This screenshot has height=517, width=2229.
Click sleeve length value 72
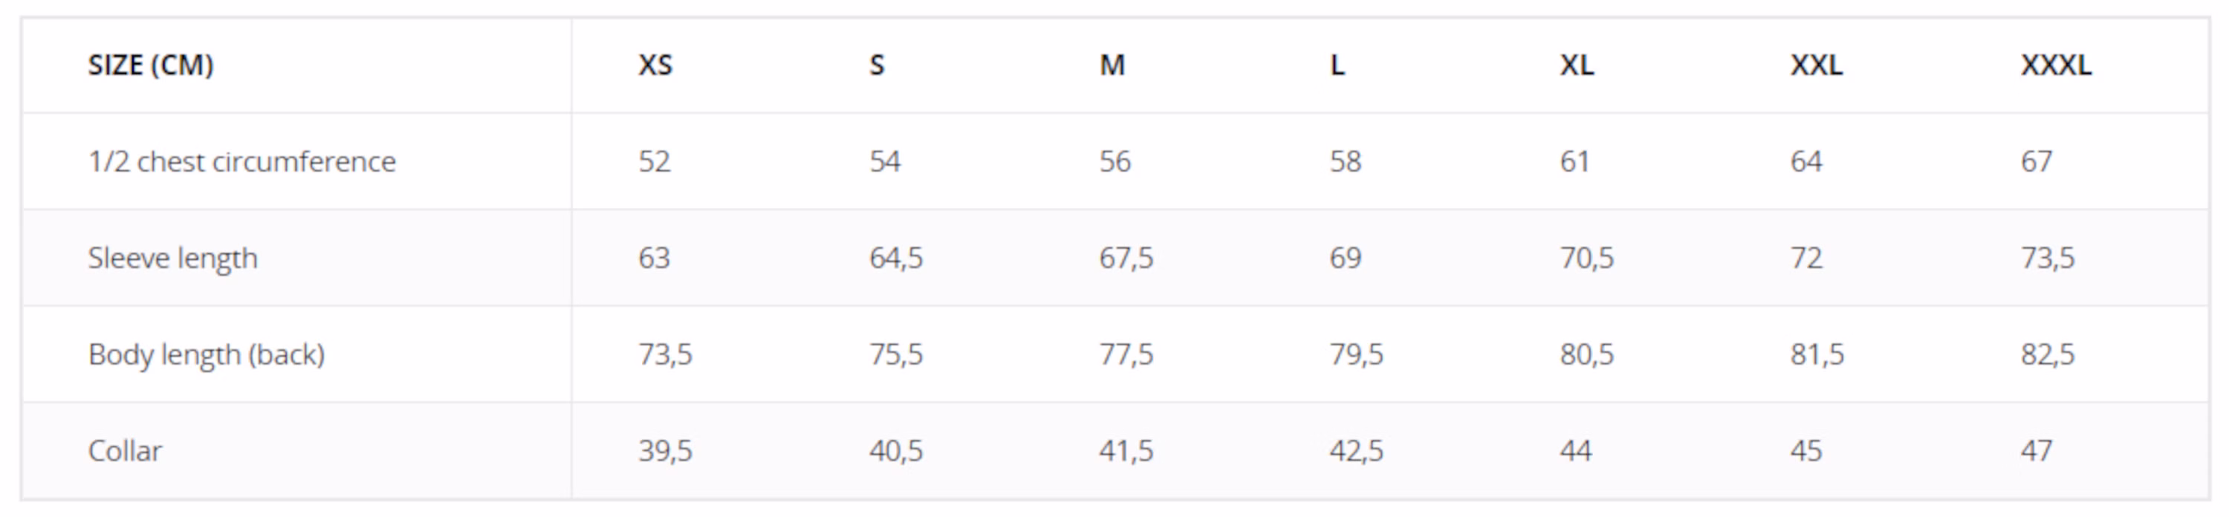1806,258
